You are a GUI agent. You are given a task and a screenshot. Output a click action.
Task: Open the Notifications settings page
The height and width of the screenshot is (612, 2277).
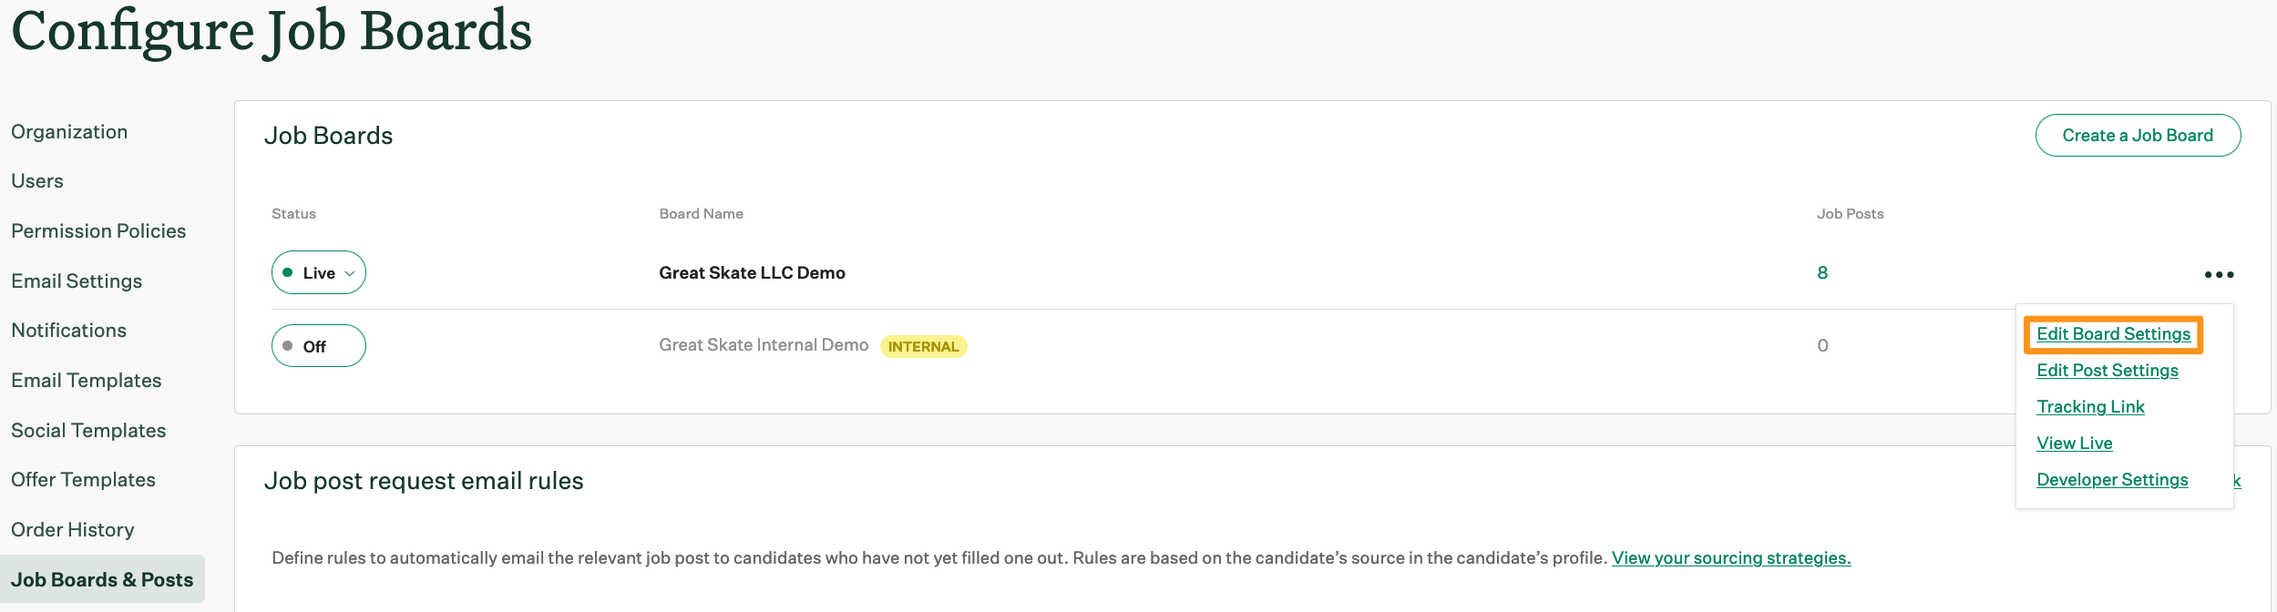67,330
